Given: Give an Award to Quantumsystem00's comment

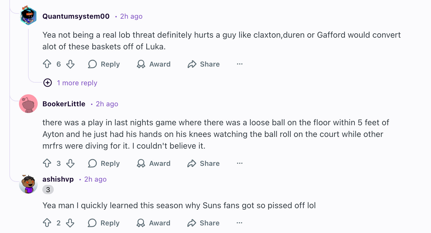Looking at the screenshot, I should (154, 64).
